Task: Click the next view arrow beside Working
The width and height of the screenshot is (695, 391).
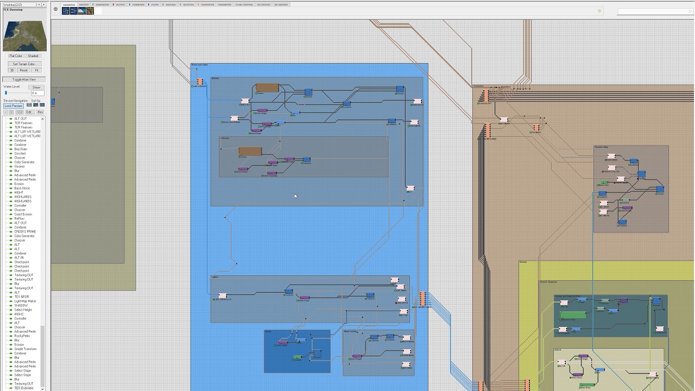Action: [x=44, y=4]
